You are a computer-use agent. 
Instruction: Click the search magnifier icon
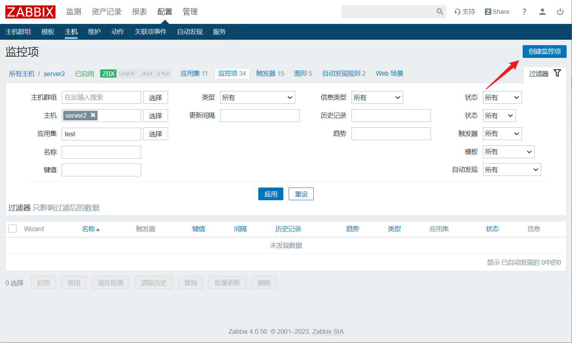coord(440,12)
